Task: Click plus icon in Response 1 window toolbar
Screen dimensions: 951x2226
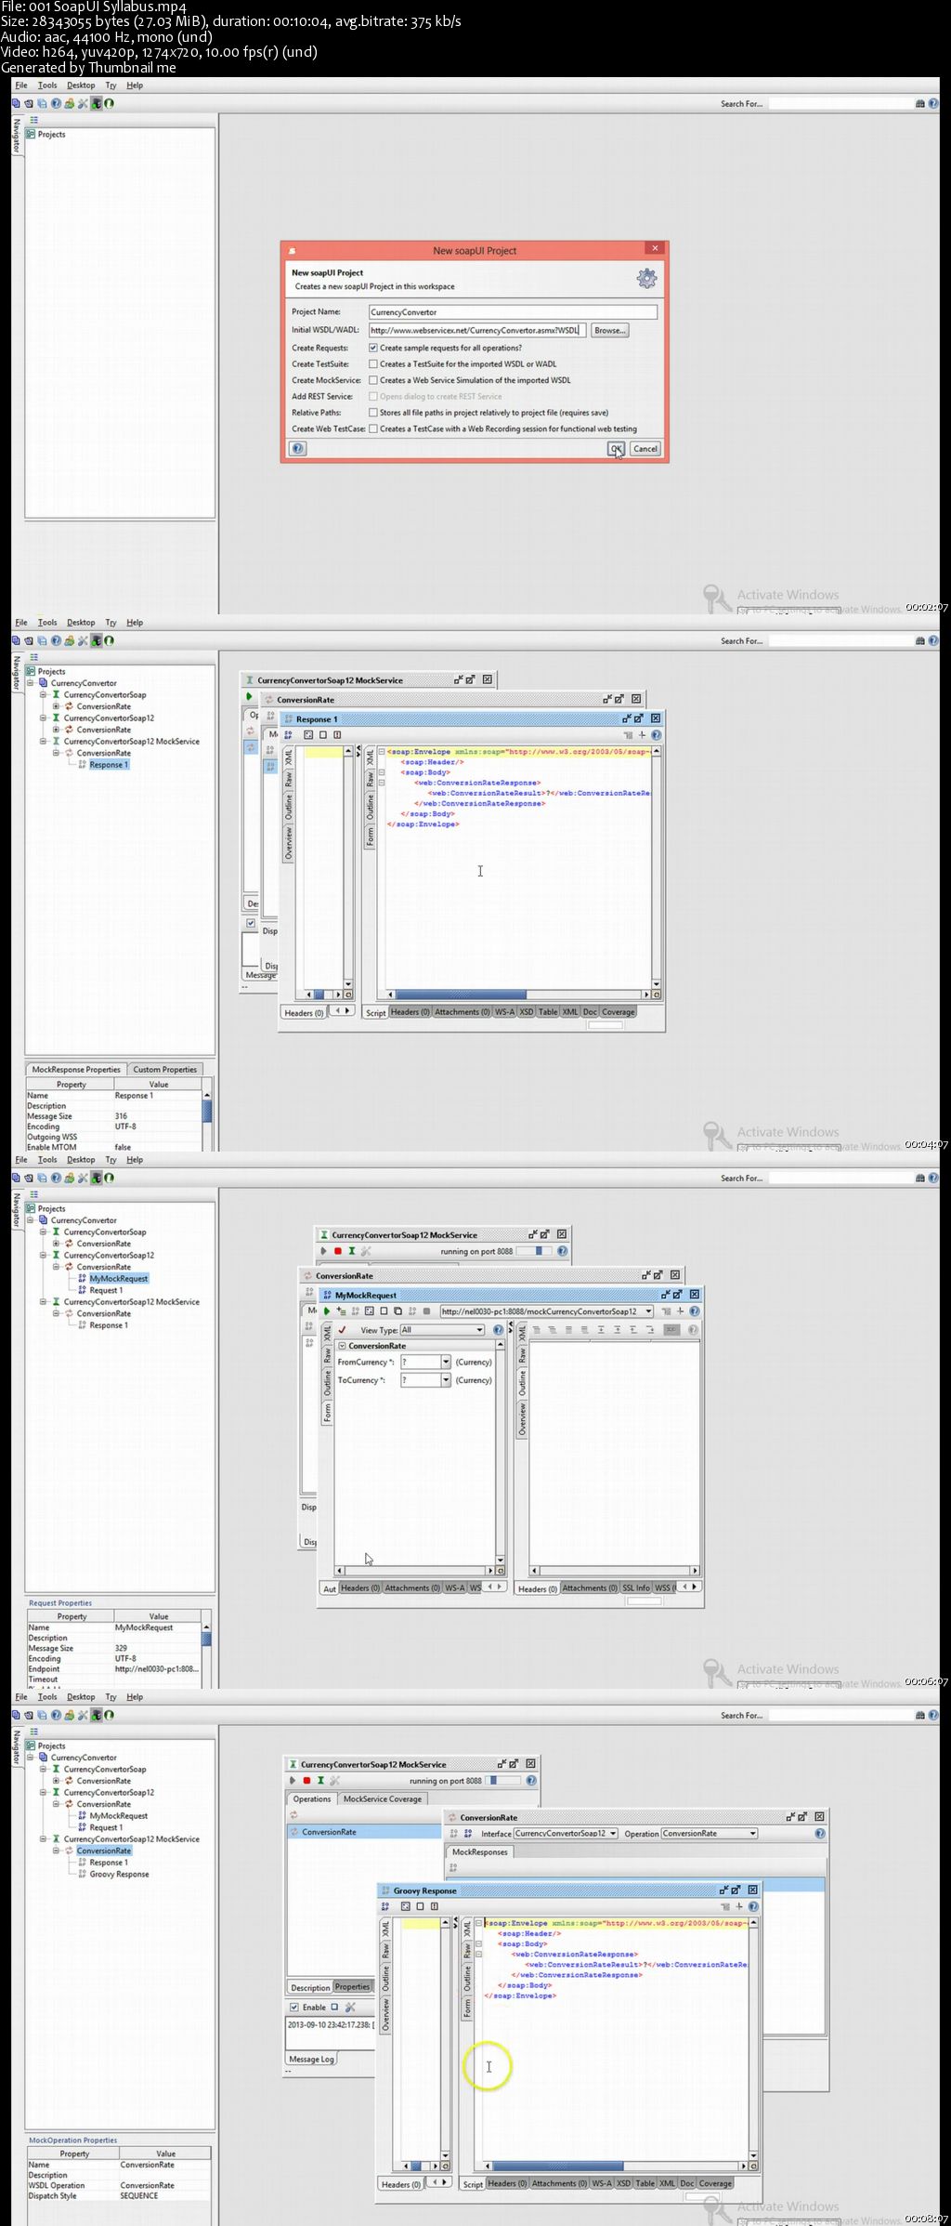Action: (x=642, y=735)
